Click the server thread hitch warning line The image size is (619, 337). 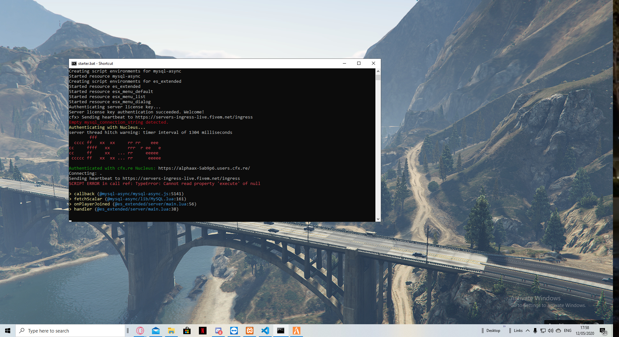[151, 133]
